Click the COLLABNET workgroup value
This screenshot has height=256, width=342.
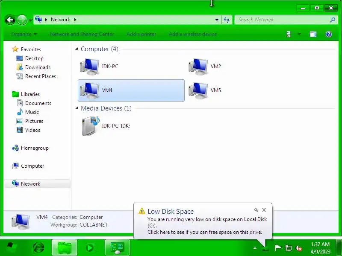[x=94, y=225]
